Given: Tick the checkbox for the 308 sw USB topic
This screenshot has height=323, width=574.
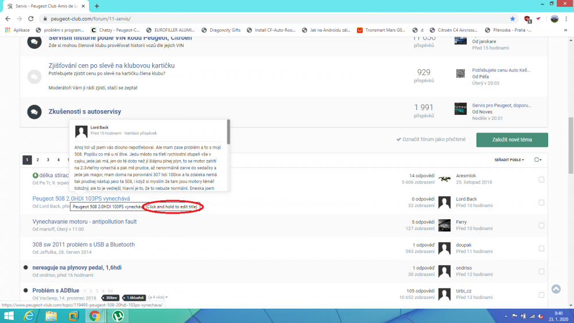Looking at the screenshot, I should coord(541,249).
